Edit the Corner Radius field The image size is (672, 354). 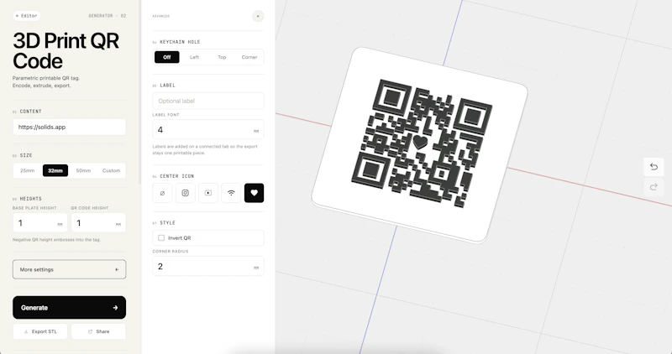[x=208, y=266]
